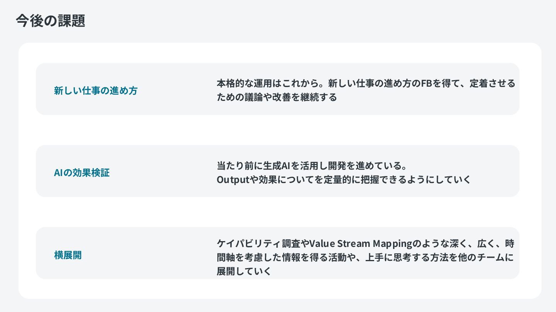Image resolution: width=556 pixels, height=312 pixels.
Task: Click the text 当たり前に生成AIを活用し開発を進めている
Action: coord(308,166)
